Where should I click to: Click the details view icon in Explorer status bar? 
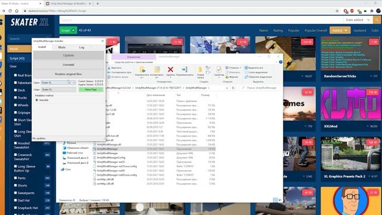coord(275,200)
